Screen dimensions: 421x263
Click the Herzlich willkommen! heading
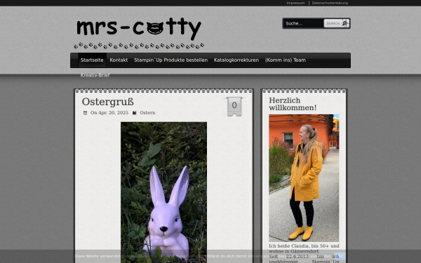pos(293,104)
